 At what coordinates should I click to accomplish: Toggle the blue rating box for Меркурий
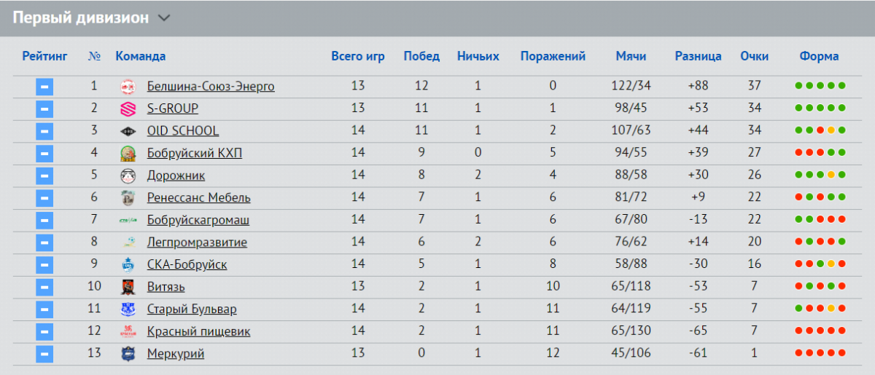pos(44,355)
